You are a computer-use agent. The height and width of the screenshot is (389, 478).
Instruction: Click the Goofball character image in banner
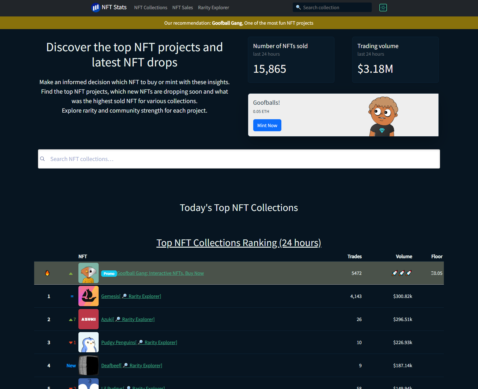click(x=383, y=116)
